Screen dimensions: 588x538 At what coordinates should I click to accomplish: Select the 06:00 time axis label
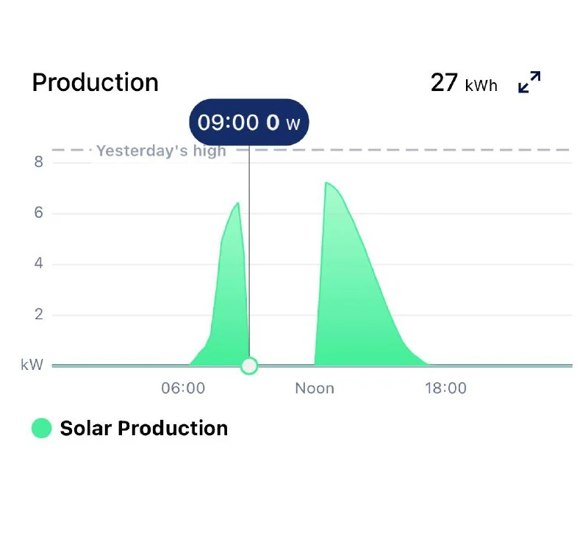pos(183,388)
